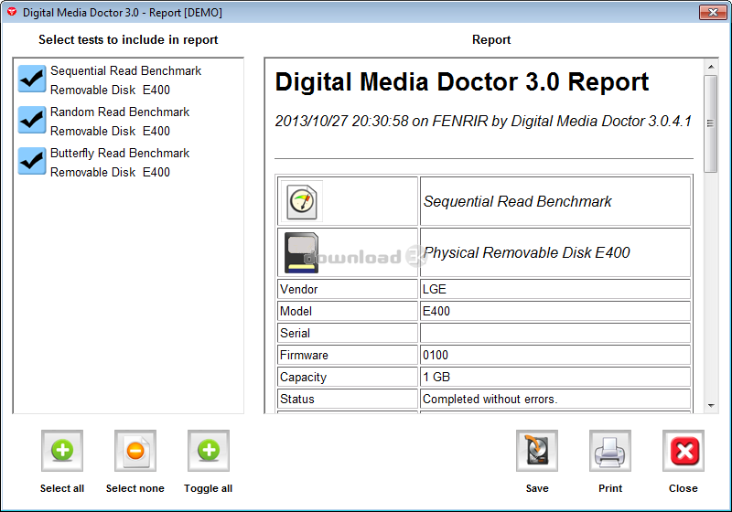Uncheck the Sequential Read Benchmark test

pyautogui.click(x=32, y=79)
